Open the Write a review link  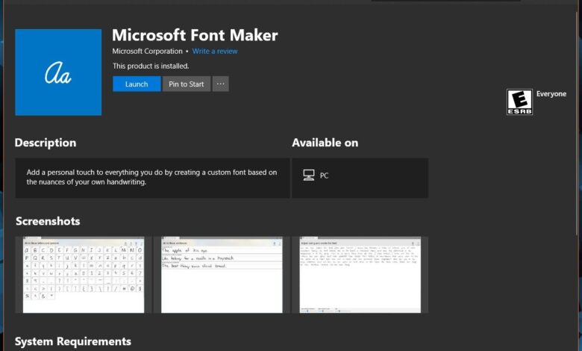pyautogui.click(x=215, y=52)
